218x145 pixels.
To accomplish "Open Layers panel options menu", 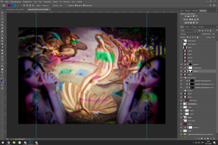I will point(216,27).
